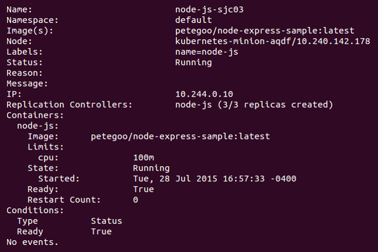Click the container image name under node-js
The image size is (378, 252).
[x=180, y=136]
